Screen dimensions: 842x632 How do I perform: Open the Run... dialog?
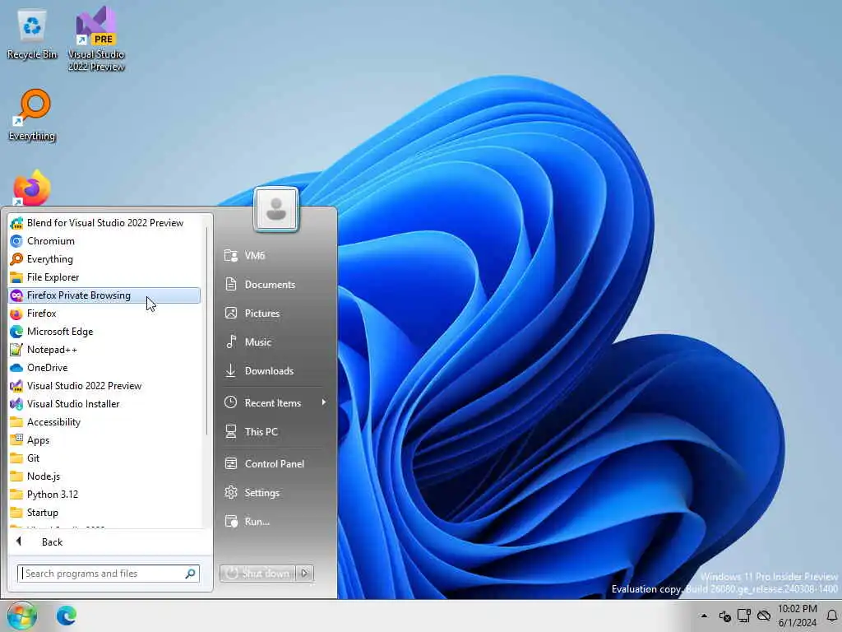[276, 522]
